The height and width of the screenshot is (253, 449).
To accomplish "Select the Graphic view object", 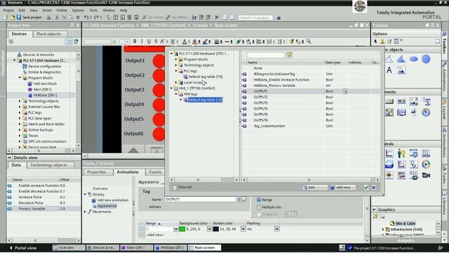I will [401, 70].
